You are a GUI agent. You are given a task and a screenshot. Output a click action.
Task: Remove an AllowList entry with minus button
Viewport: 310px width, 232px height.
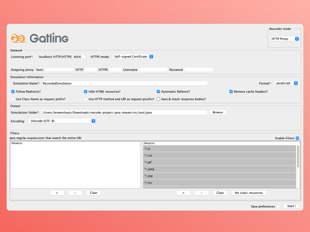75,193
